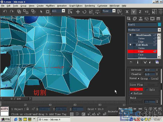This screenshot has height=122, width=163.
Task: Open the Rendering menu
Action: pyautogui.click(x=90, y=6)
